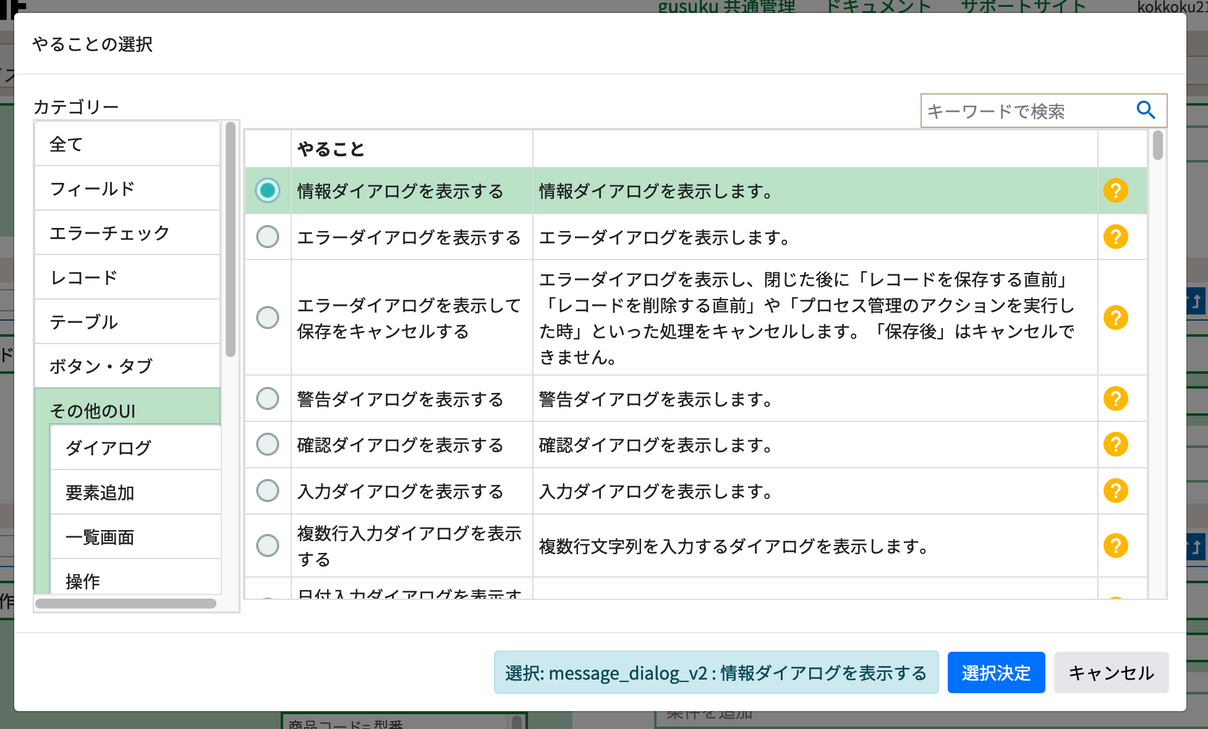Screen dimensions: 1208x729
Task: Select the 確認ダイアログを表示する radio button
Action: coord(268,444)
